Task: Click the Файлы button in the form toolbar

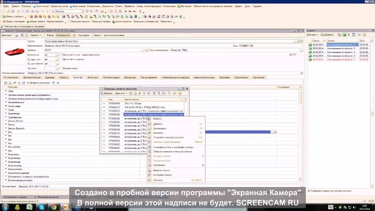Action: pyautogui.click(x=50, y=35)
